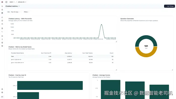
Task: Click Chatbot - Metrics by Model Name title
Action: click(20, 47)
